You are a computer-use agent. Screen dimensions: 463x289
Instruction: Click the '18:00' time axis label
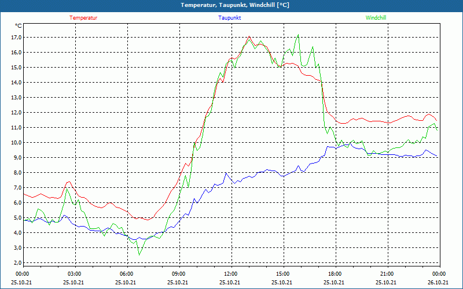pyautogui.click(x=336, y=274)
